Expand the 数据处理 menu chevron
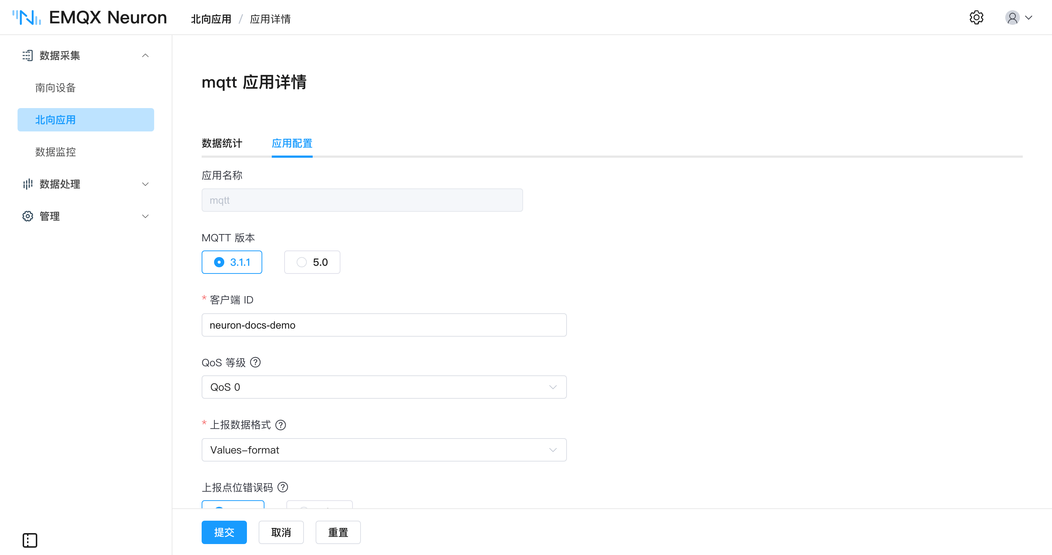 145,184
